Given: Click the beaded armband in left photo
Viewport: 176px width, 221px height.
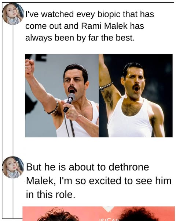Looking at the screenshot, I should point(53,108).
